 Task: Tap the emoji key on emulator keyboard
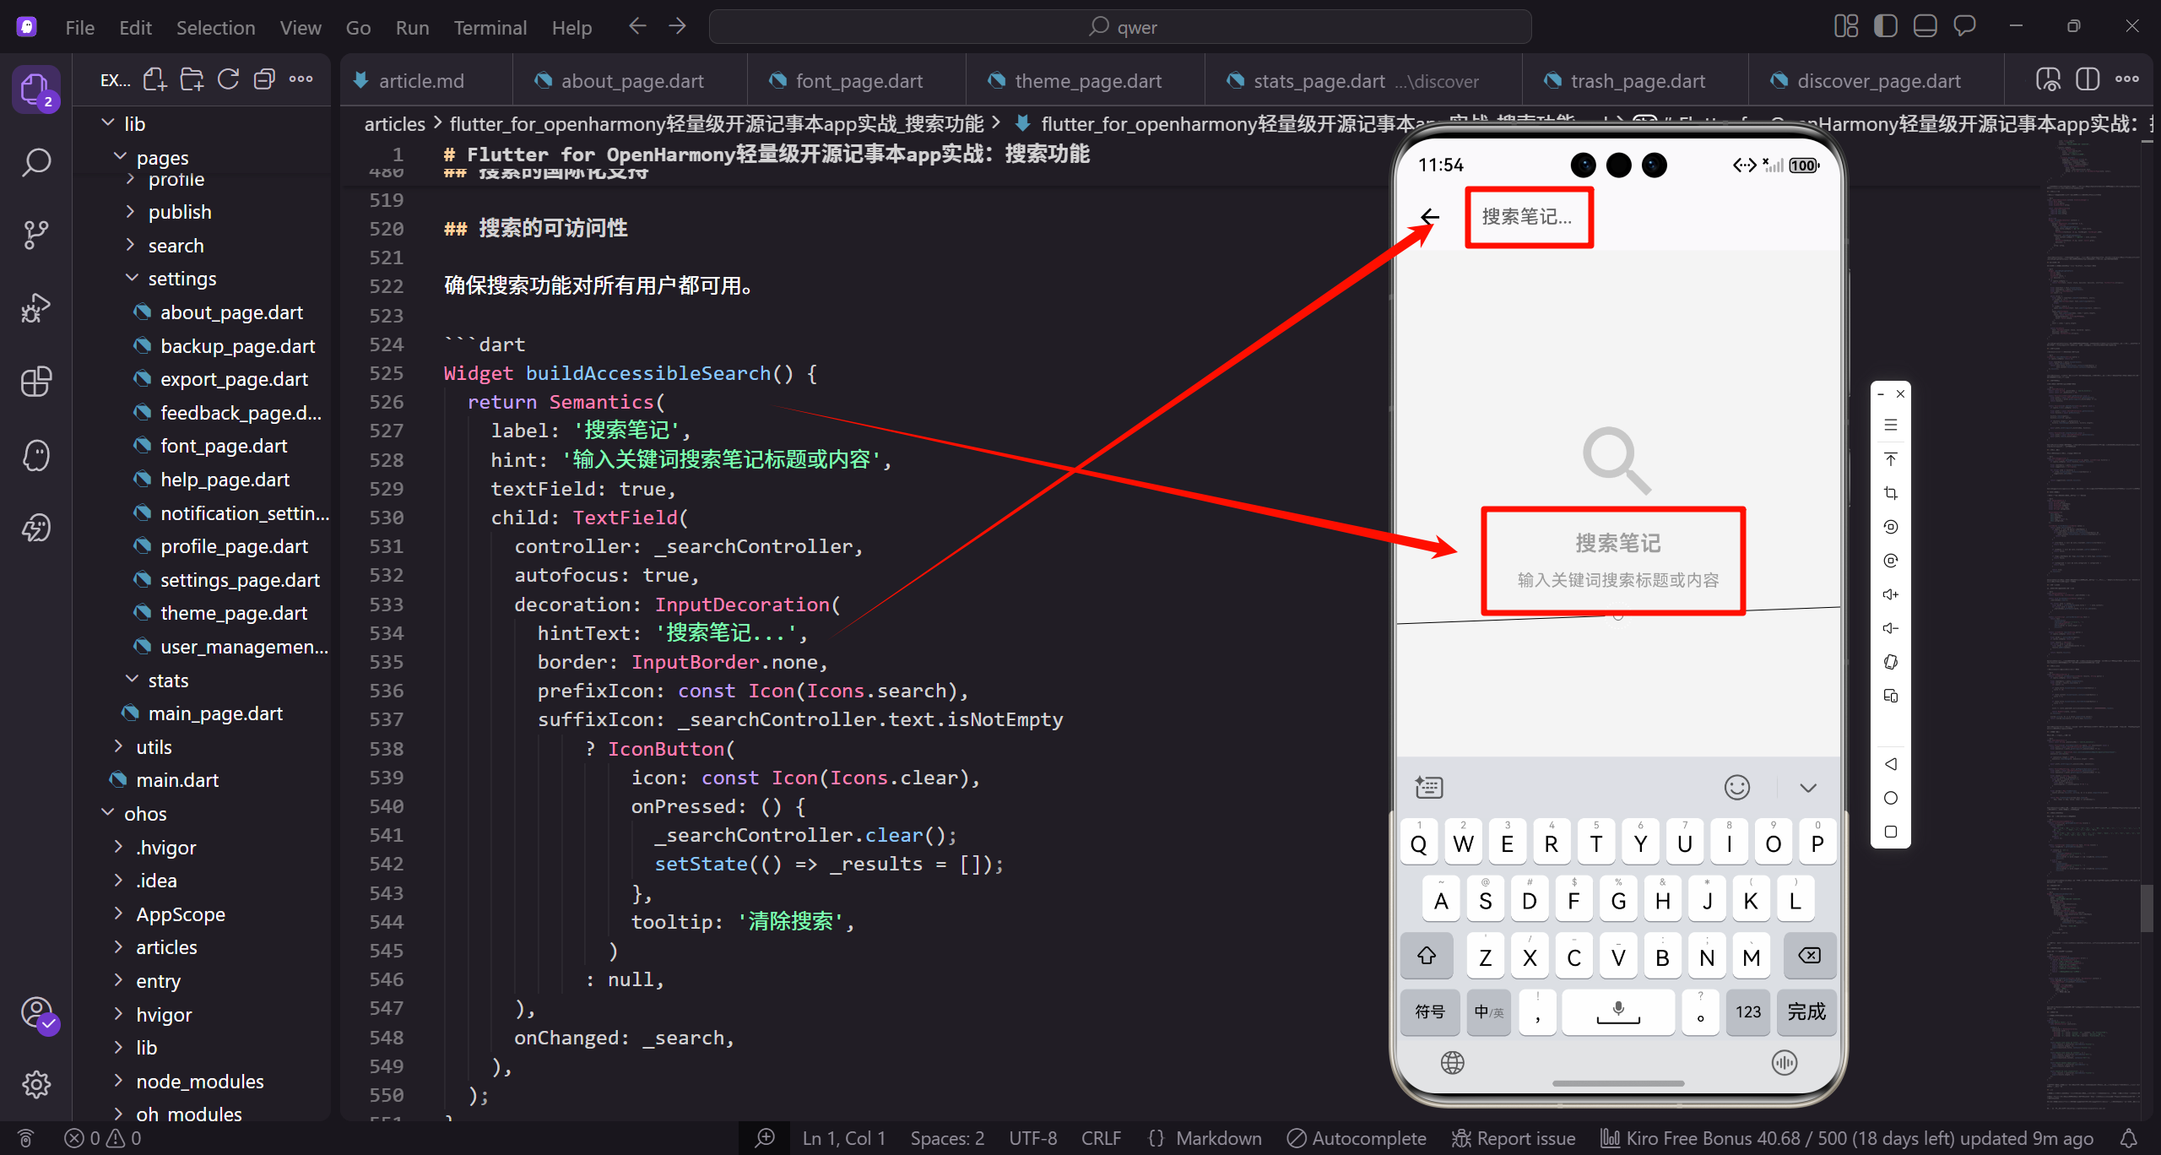[x=1736, y=788]
